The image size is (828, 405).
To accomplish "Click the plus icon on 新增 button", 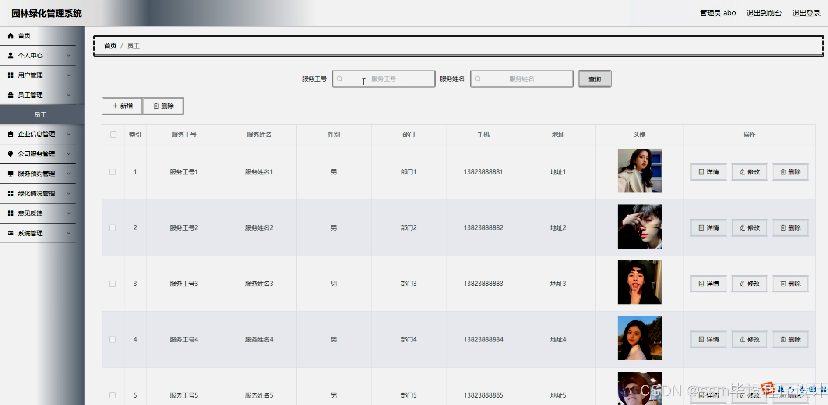I will pyautogui.click(x=115, y=106).
